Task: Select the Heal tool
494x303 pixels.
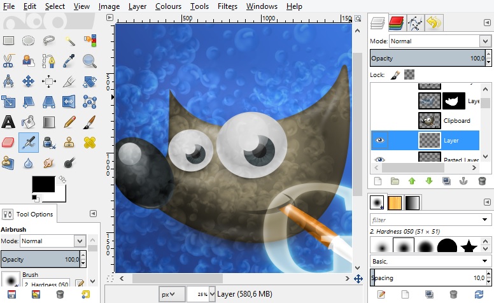Action: [90, 143]
